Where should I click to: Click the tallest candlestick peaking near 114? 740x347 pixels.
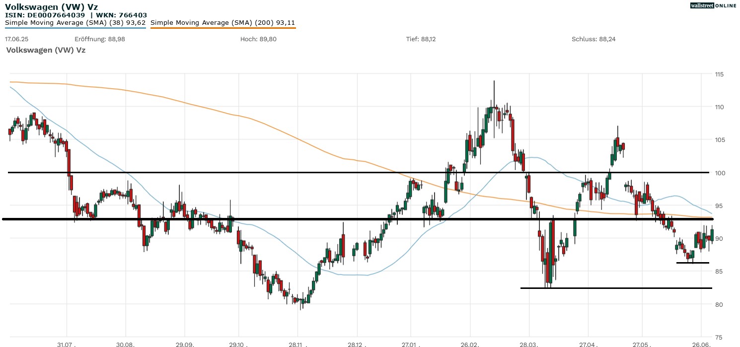tap(494, 109)
